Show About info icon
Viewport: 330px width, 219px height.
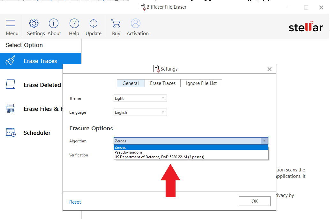pyautogui.click(x=53, y=23)
